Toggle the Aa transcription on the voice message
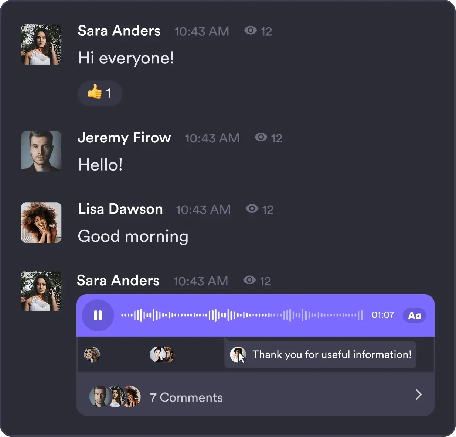The height and width of the screenshot is (437, 456). tap(414, 316)
